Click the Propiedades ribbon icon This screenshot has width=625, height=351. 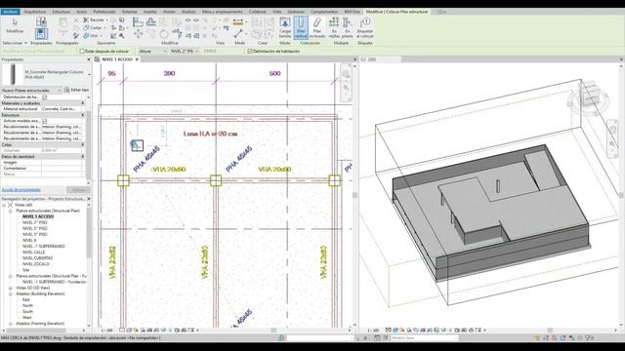pos(41,33)
